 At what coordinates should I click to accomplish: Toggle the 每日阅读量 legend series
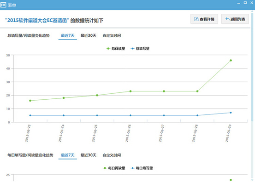coord(114,168)
